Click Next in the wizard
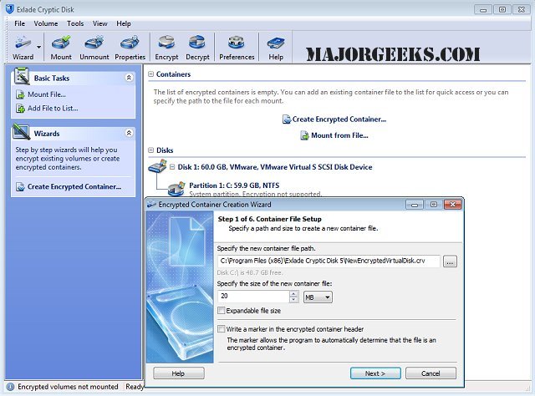This screenshot has width=535, height=396. (375, 373)
